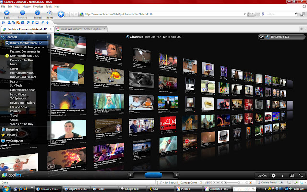This screenshot has width=307, height=192.
Task: Open the Photos of the Day channel
Action: [x=21, y=60]
